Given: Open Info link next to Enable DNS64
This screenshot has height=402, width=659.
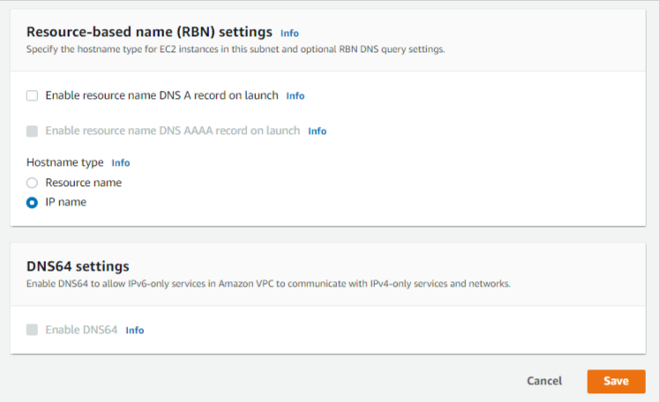Looking at the screenshot, I should point(134,331).
